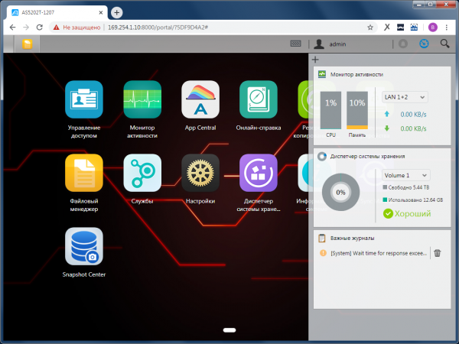Open system log message entry

click(x=378, y=253)
